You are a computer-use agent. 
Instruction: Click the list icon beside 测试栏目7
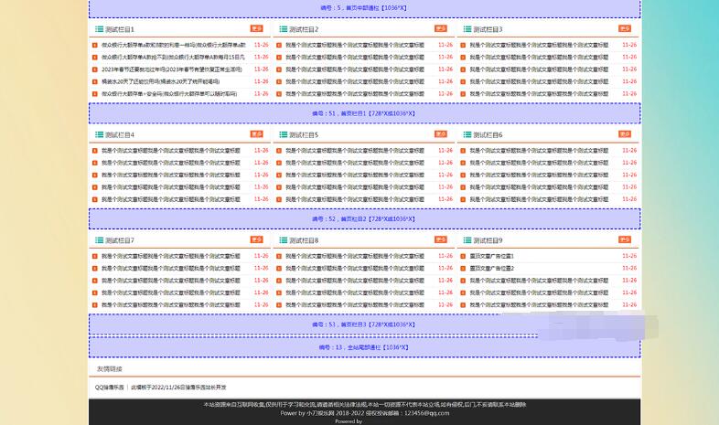point(98,240)
